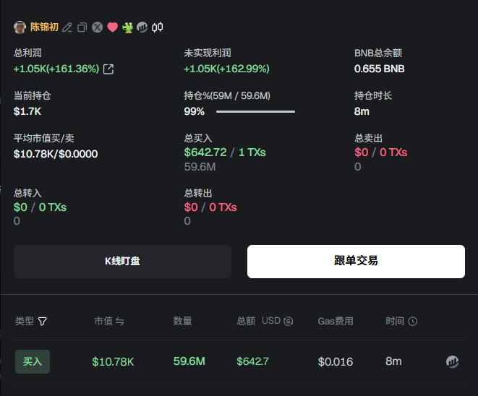Toggle the red heart favorite icon
This screenshot has height=396, width=478.
tap(113, 27)
